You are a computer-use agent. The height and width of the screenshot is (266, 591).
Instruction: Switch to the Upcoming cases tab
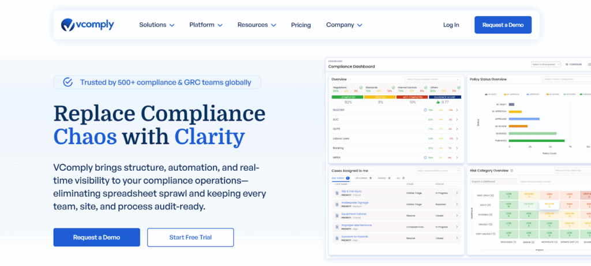pyautogui.click(x=361, y=179)
